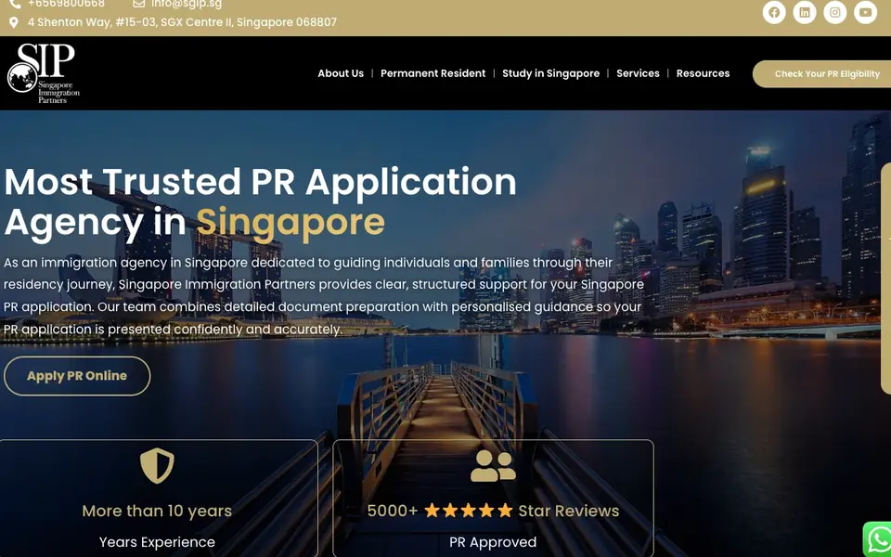Click the Apply PR Online button
The image size is (891, 557).
click(x=77, y=376)
